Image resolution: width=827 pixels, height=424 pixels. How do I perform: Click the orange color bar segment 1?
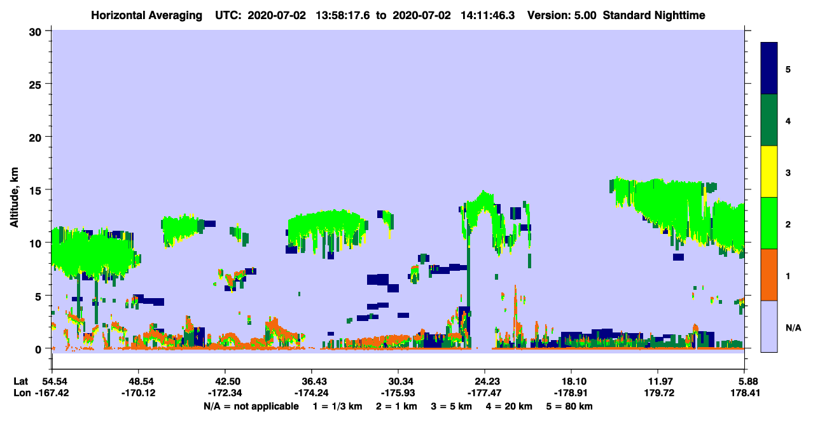coord(769,275)
